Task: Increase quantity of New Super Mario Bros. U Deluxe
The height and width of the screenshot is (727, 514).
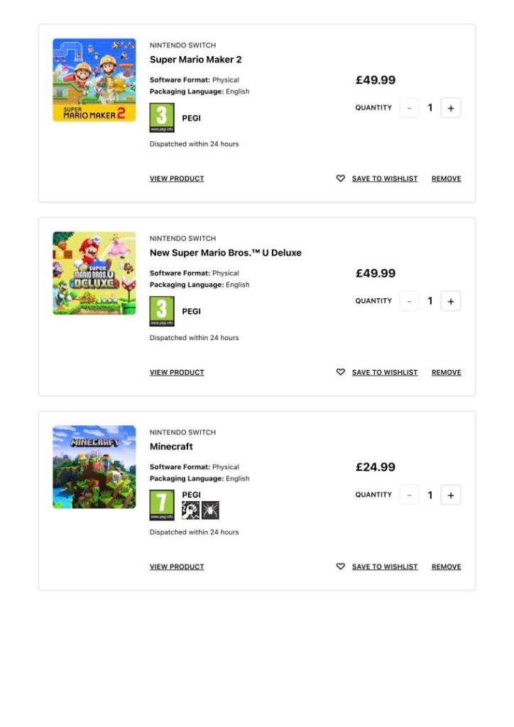Action: tap(451, 301)
